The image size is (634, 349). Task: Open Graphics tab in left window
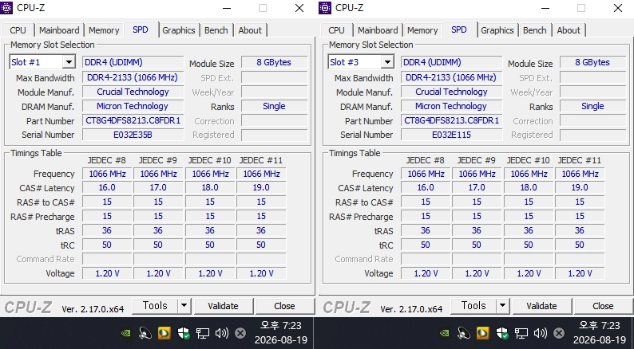(x=179, y=30)
